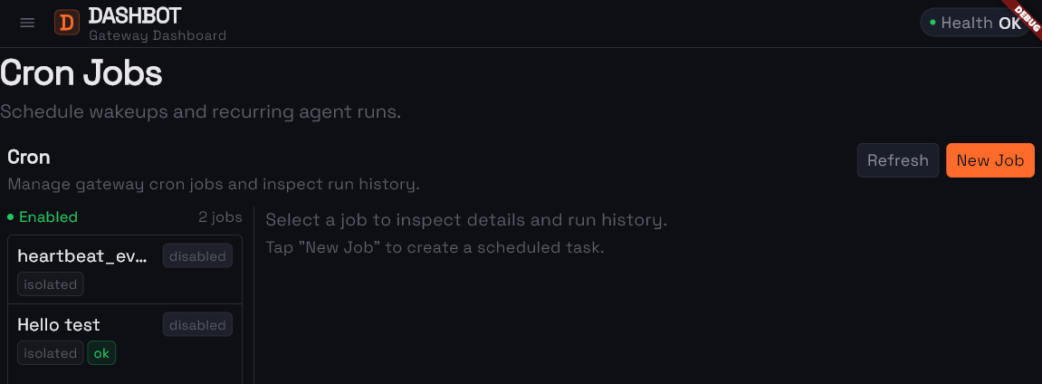Click the isolated tag under Hello test
The image size is (1042, 384).
pyautogui.click(x=51, y=353)
